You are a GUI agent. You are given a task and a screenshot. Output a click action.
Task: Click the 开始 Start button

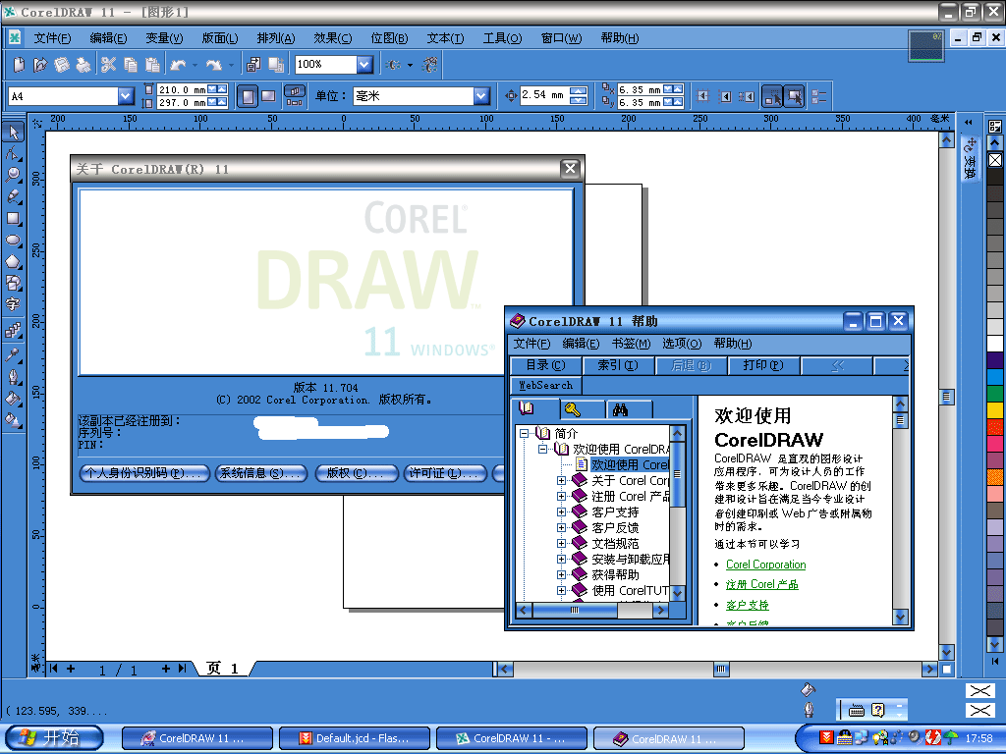55,738
